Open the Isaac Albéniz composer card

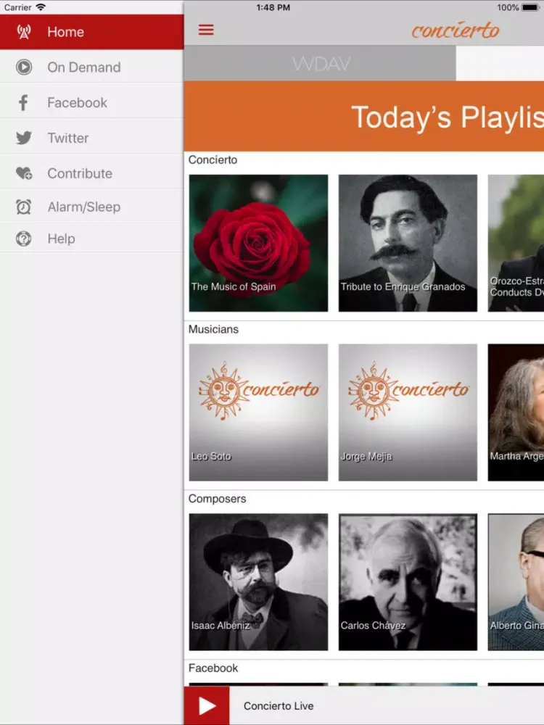tap(258, 581)
